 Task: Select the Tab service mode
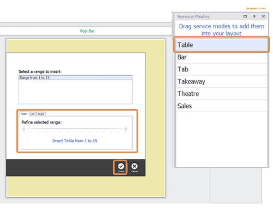(x=222, y=69)
